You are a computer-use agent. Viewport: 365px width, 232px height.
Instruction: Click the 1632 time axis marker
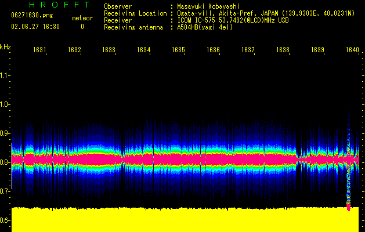point(74,50)
